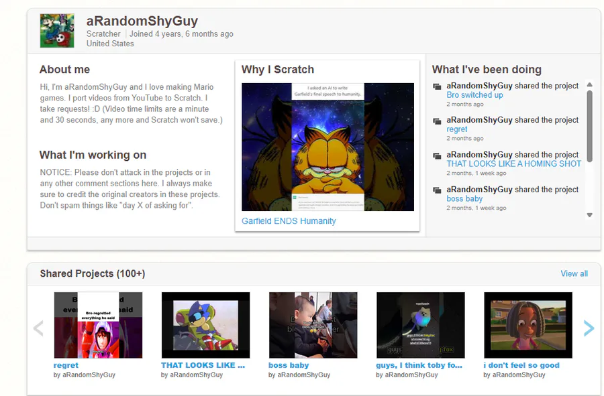Screen dimensions: 604x396
Task: Open the 'regret' shared project thumbnail
Action: click(98, 325)
